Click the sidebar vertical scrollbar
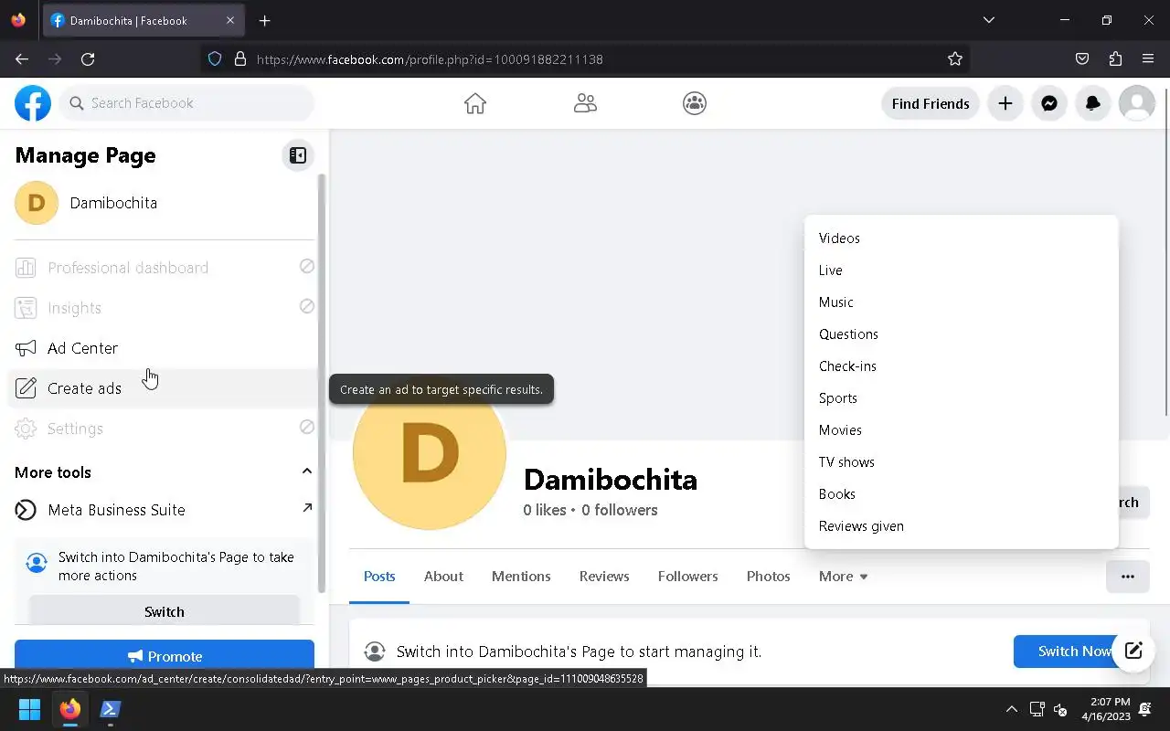The width and height of the screenshot is (1170, 731). 321,384
